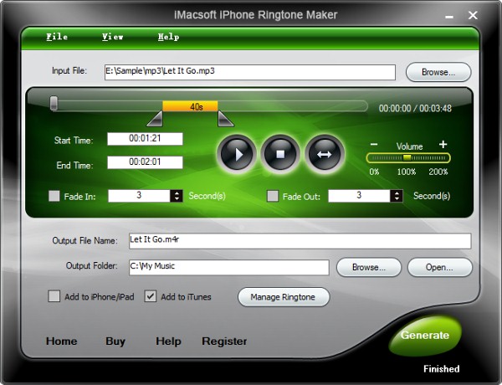The height and width of the screenshot is (385, 502).
Task: Click the green Generate button
Action: click(425, 336)
